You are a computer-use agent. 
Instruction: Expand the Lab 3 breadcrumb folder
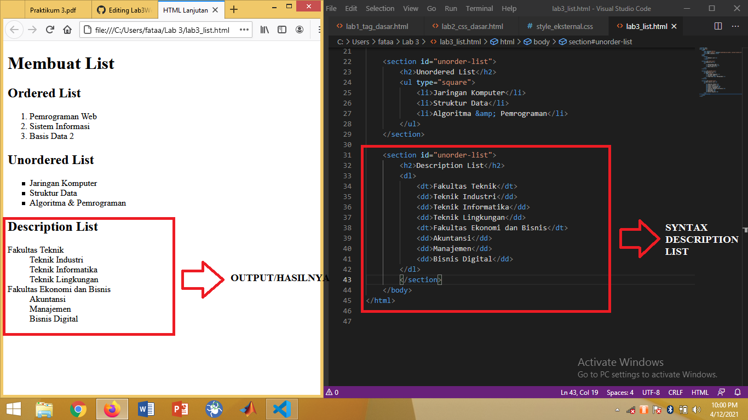pyautogui.click(x=411, y=42)
